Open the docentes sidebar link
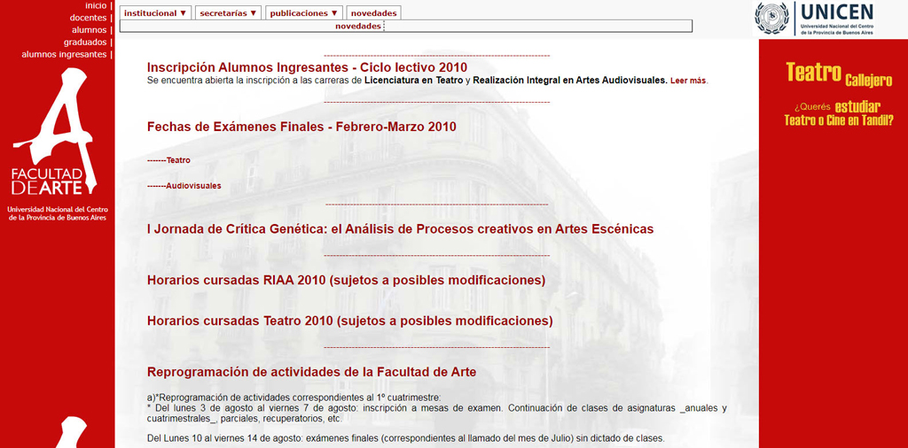908x448 pixels. (x=88, y=18)
